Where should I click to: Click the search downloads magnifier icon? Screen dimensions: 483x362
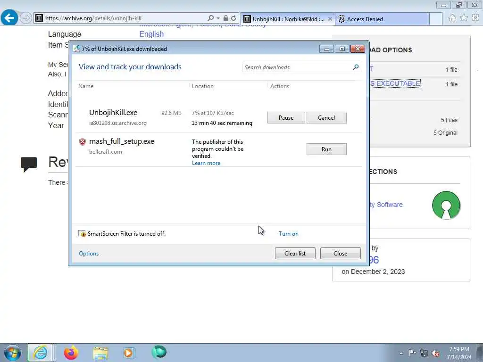(356, 67)
